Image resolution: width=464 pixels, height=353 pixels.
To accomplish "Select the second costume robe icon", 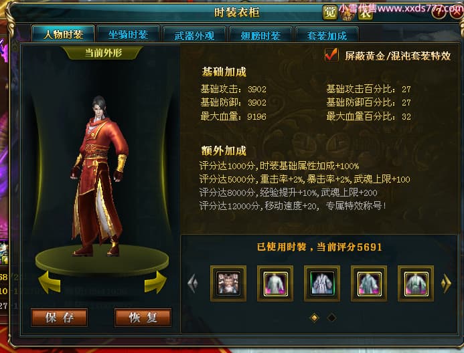I will pyautogui.click(x=275, y=283).
